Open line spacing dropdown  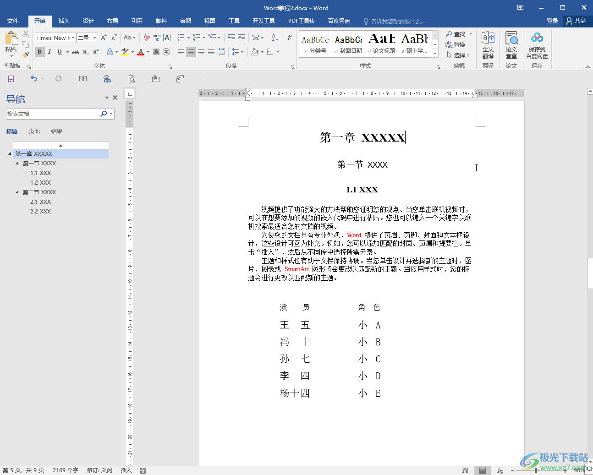[238, 52]
